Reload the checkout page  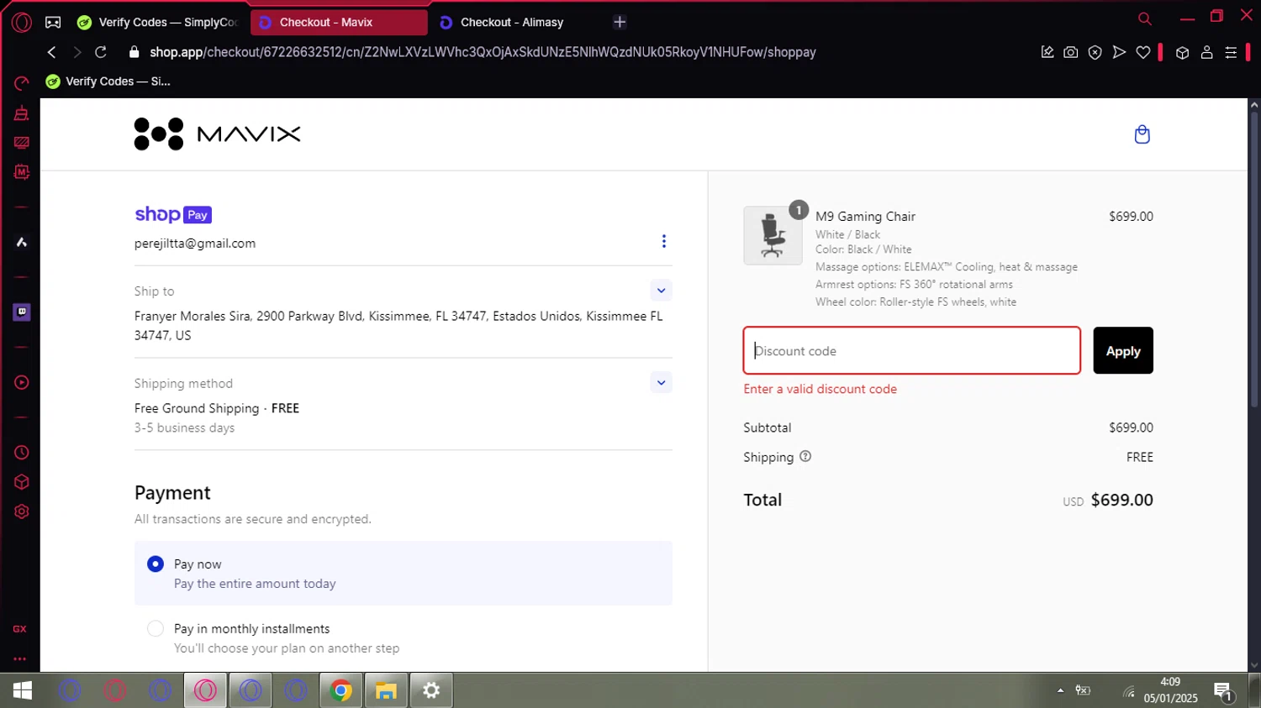[101, 52]
